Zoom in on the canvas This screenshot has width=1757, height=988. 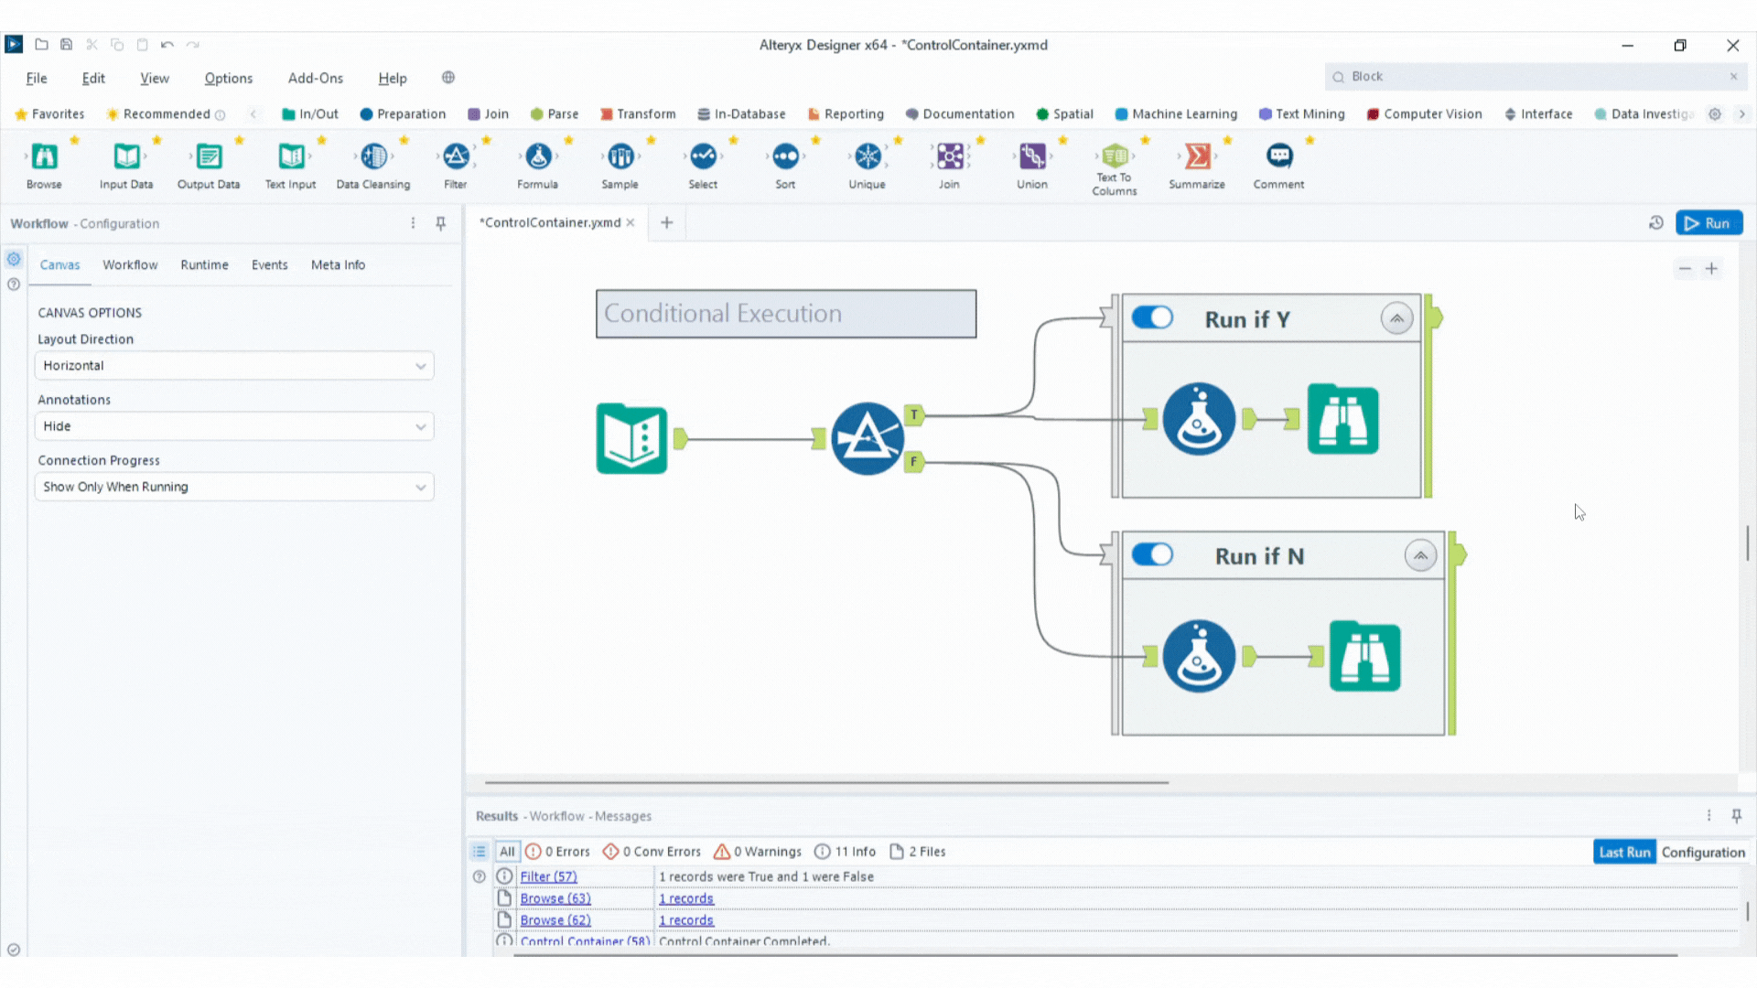1712,268
